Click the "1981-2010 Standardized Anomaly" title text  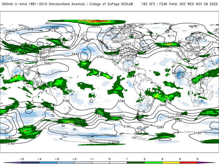[57, 4]
